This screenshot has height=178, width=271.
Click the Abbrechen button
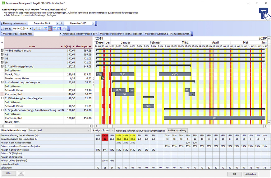[251, 174]
